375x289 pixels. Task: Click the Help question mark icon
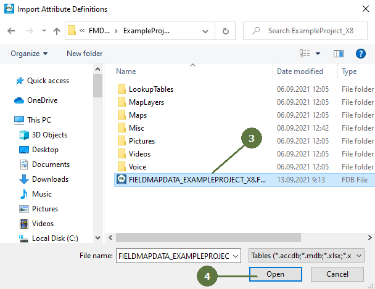[359, 54]
